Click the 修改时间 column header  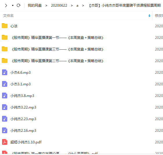coord(159,16)
